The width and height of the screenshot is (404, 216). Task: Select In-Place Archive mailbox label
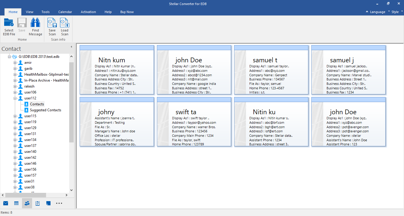click(x=47, y=80)
